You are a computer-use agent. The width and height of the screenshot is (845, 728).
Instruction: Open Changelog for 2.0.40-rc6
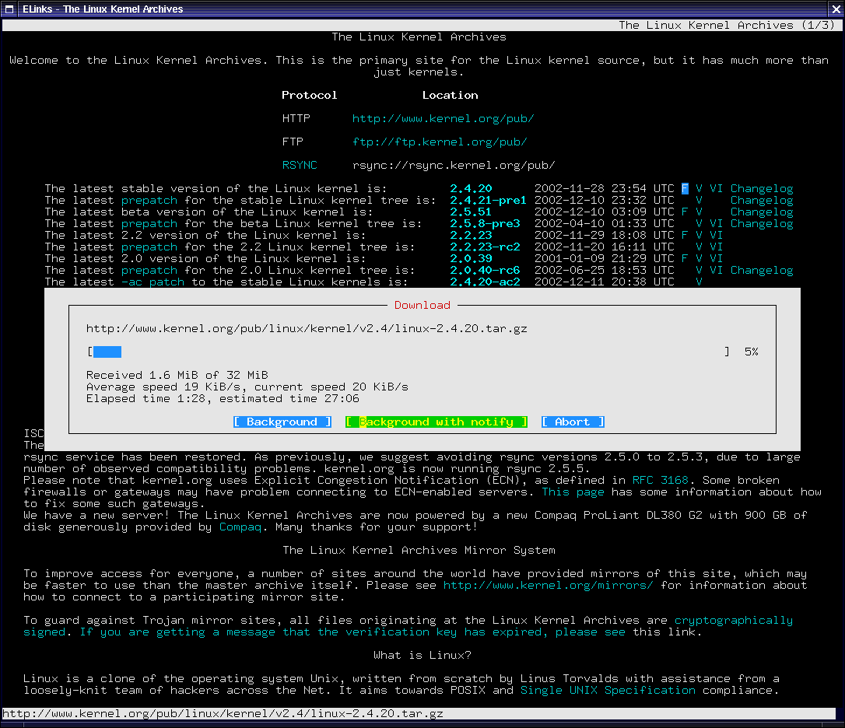click(762, 270)
